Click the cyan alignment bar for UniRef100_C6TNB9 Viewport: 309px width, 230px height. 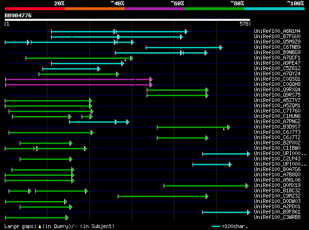point(184,47)
